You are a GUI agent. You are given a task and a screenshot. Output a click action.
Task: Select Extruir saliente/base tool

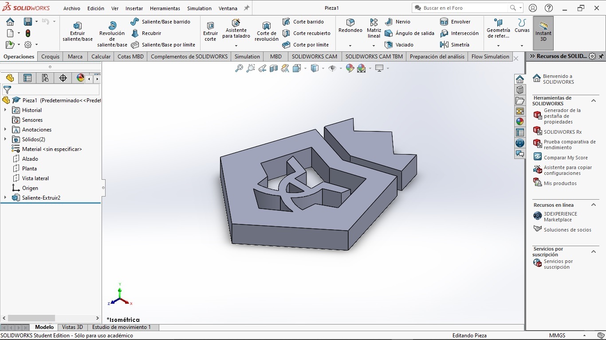(x=78, y=32)
